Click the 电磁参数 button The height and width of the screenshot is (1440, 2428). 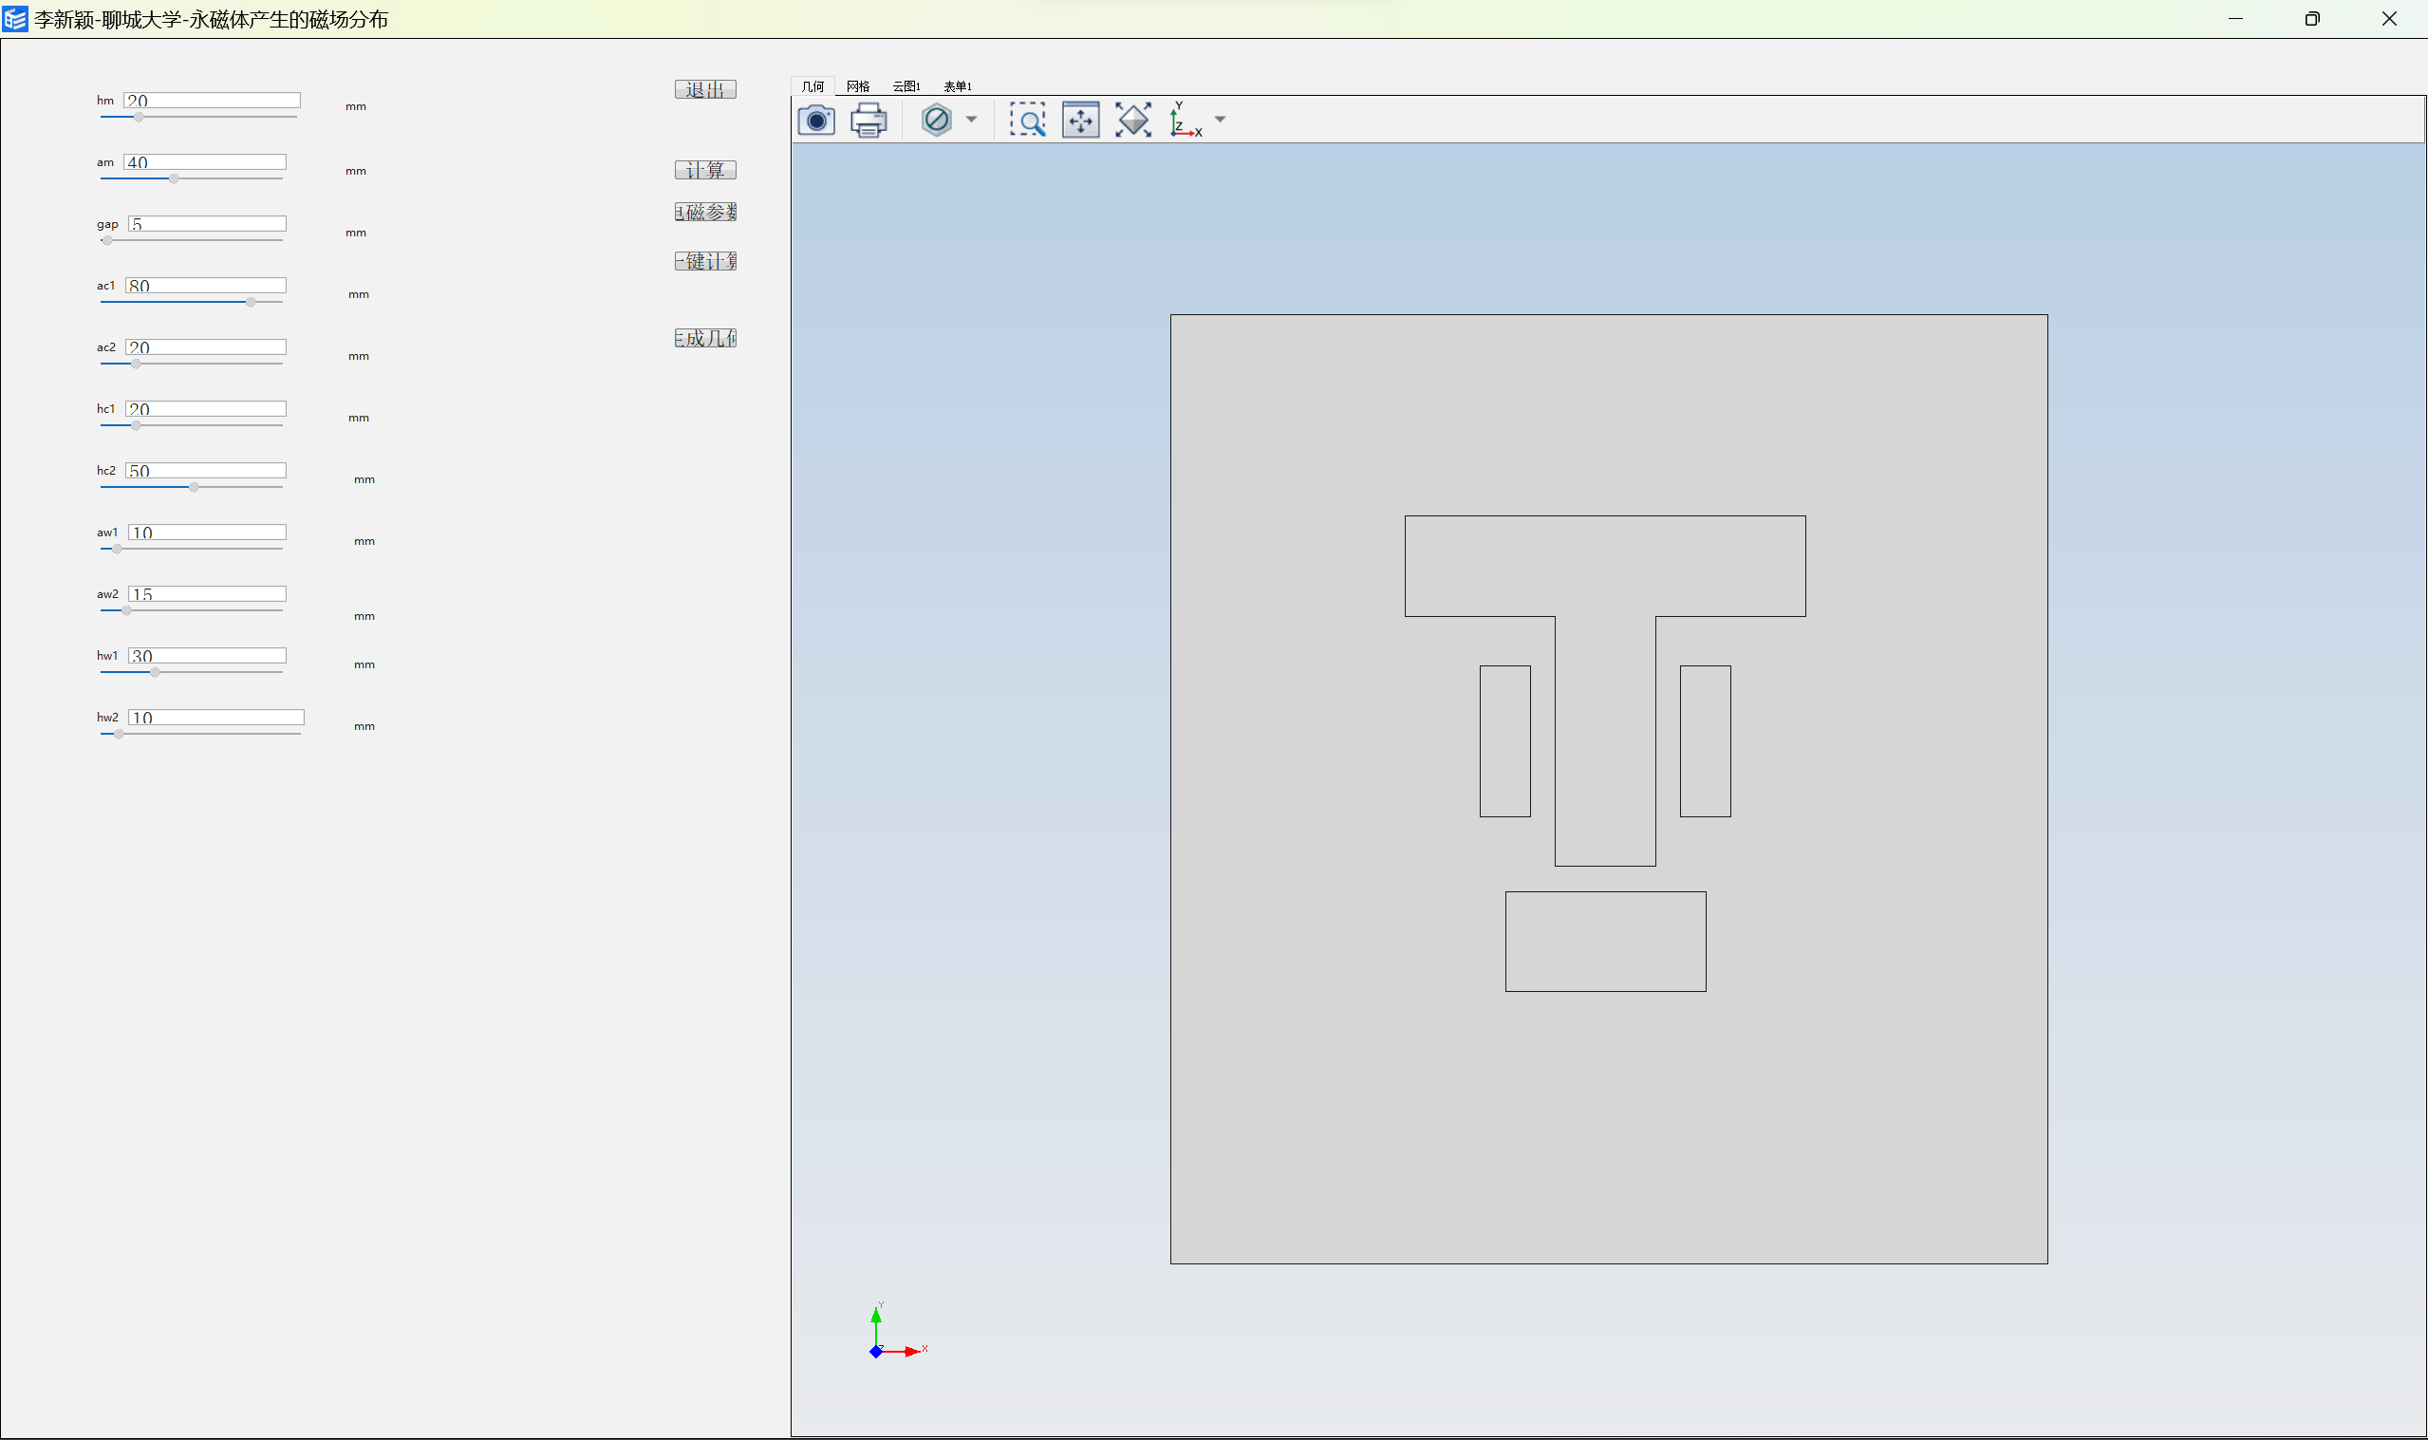tap(705, 212)
